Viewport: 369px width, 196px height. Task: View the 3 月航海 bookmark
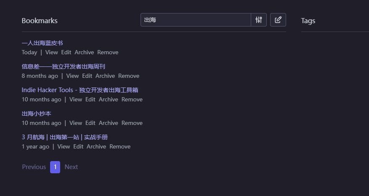point(64,146)
